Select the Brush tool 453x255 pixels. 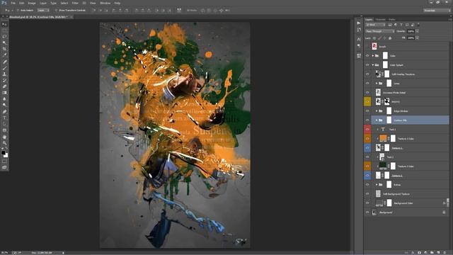(4, 68)
